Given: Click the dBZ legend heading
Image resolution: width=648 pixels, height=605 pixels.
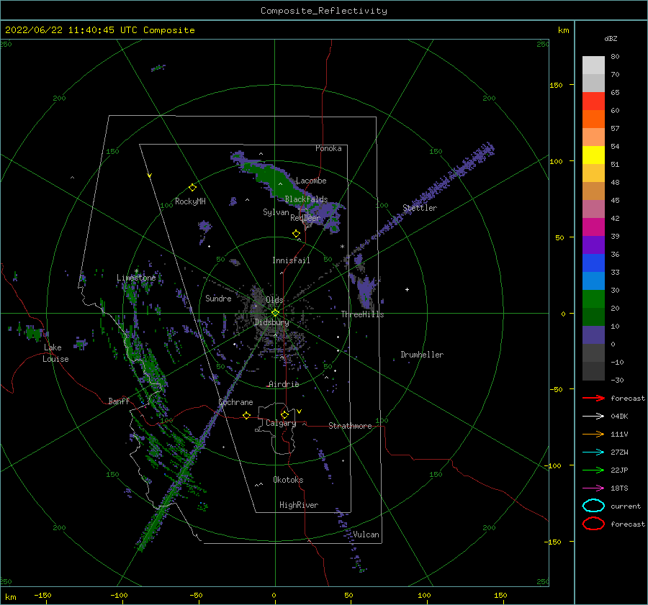Looking at the screenshot, I should click(611, 38).
